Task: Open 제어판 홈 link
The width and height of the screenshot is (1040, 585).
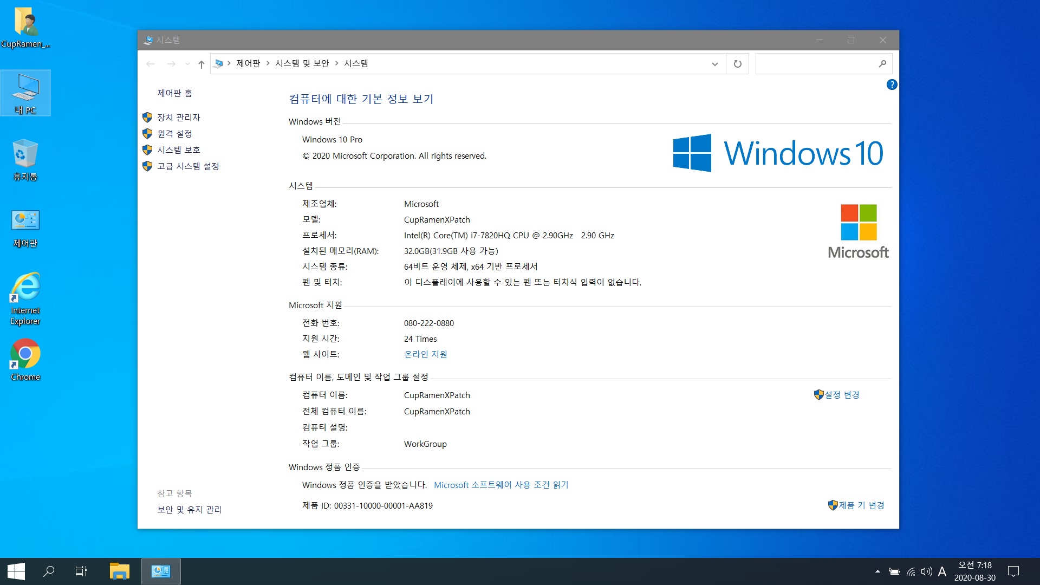Action: (174, 93)
